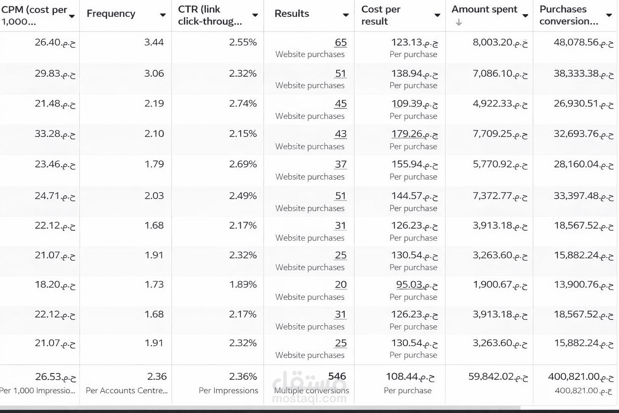Sort by the Frequency column header

click(111, 14)
